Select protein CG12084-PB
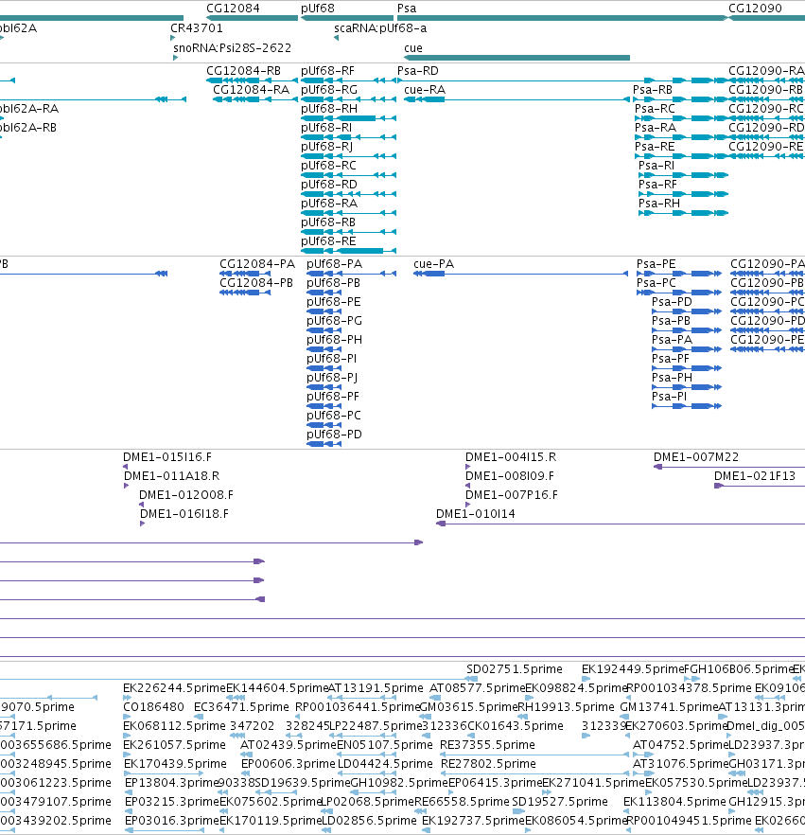The image size is (805, 835). pyautogui.click(x=245, y=293)
